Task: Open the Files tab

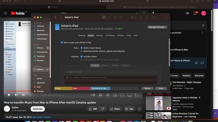Action: 129,36
